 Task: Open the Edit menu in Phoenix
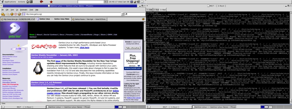[7, 10]
